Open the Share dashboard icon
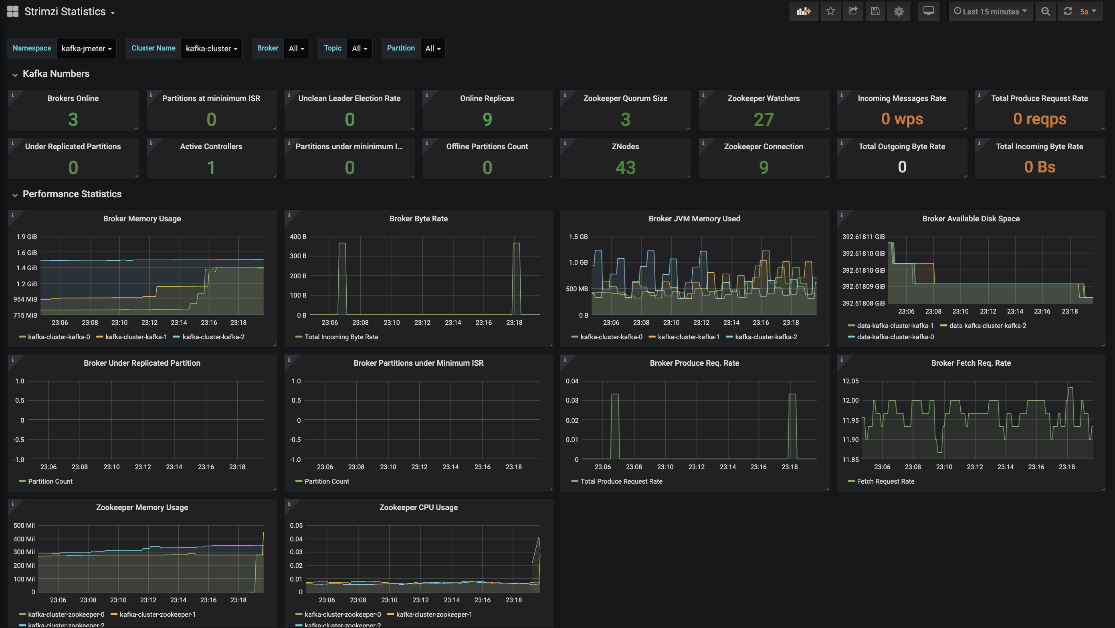The width and height of the screenshot is (1115, 628). [853, 11]
